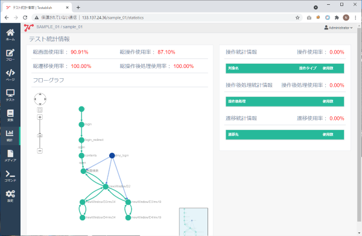Screen dimensions: 362x236
Task: Click the SAMPLE_01 / sample_01 breadcrumb
Action: 59,27
